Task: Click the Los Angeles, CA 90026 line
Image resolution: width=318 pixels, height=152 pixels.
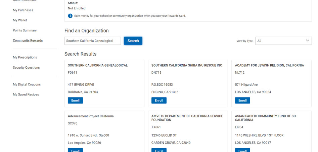Action: coord(84,143)
